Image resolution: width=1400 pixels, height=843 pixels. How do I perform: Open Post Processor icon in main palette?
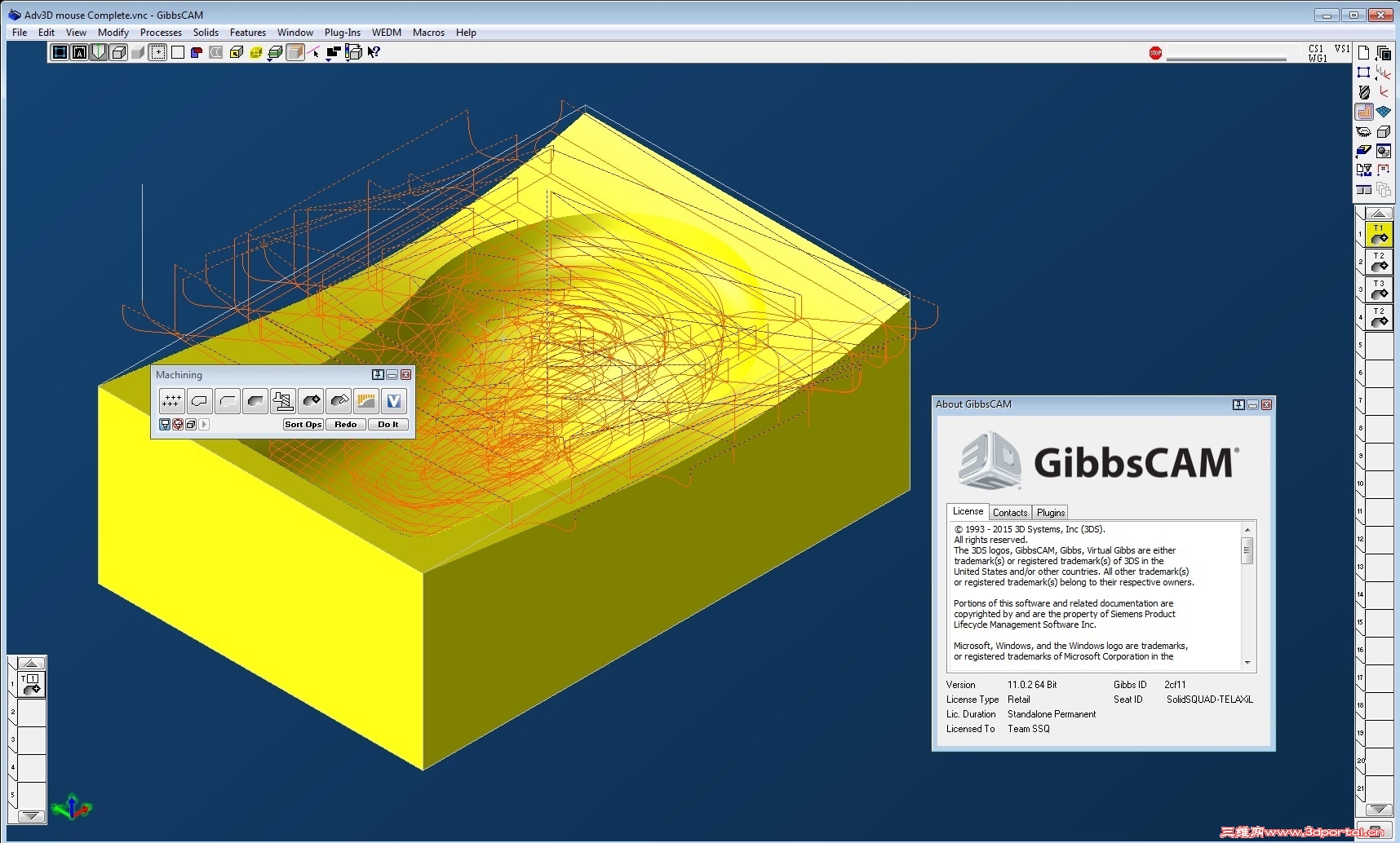pyautogui.click(x=1364, y=170)
